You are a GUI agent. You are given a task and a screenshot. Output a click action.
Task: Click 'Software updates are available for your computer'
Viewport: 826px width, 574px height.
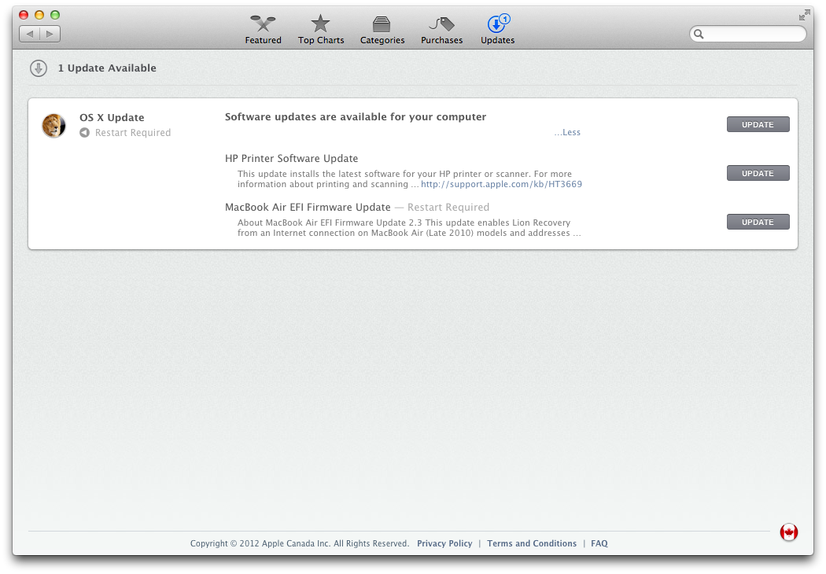tap(356, 117)
